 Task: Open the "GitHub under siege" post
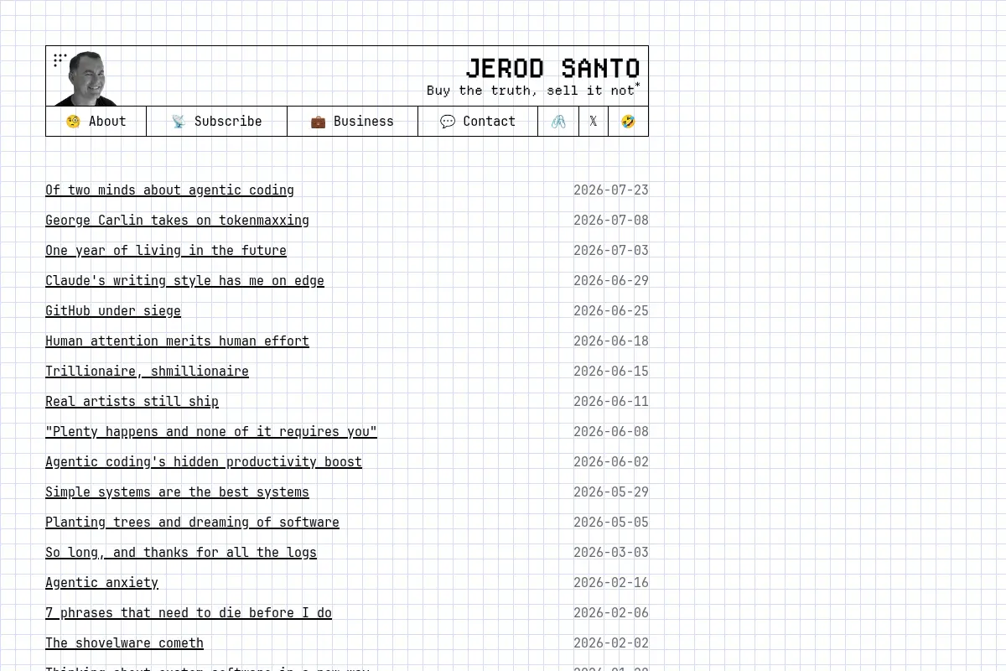pos(113,311)
